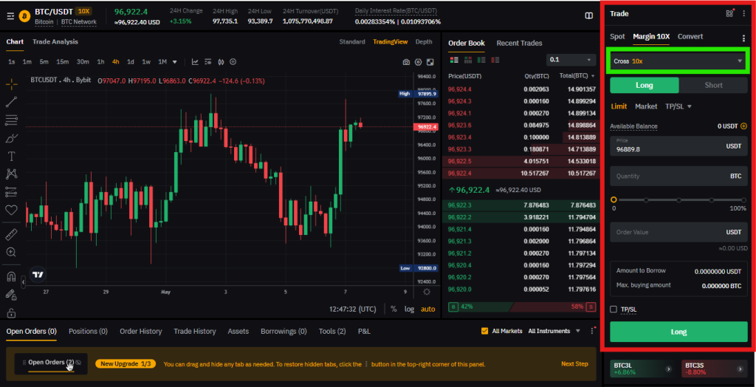Viewport: 756px width, 387px height.
Task: Click the green Long submit button
Action: click(678, 332)
